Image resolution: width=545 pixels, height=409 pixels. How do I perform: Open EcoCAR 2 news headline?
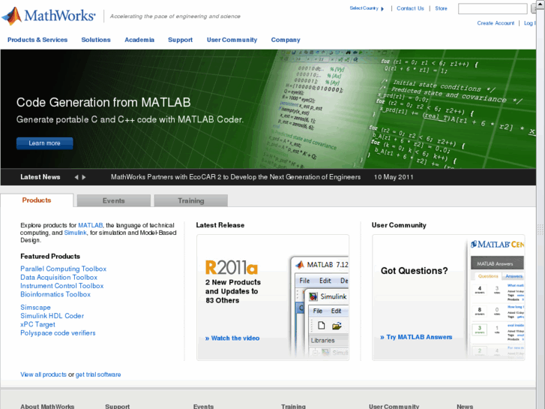click(x=235, y=177)
